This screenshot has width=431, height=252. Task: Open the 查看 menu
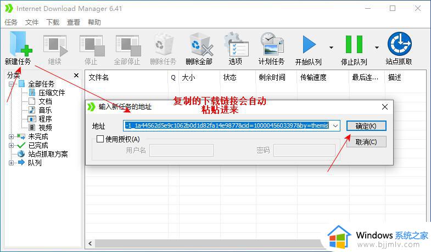pyautogui.click(x=74, y=22)
